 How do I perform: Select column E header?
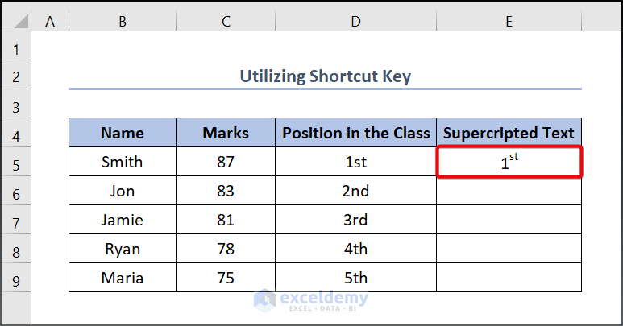pyautogui.click(x=509, y=23)
